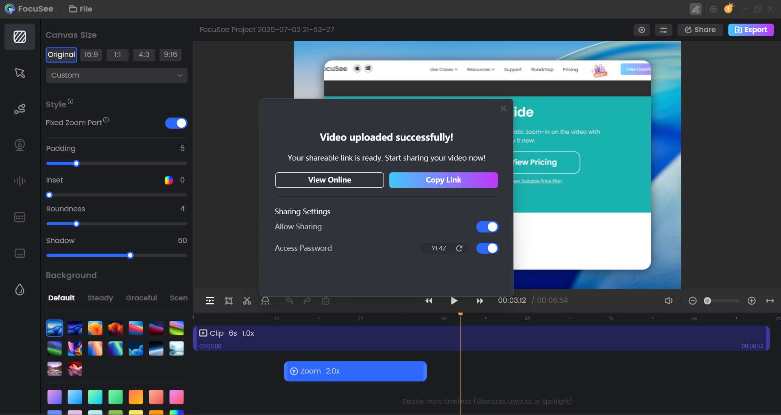Viewport: 781px width, 415px height.
Task: Select the crop tool in timeline toolbar
Action: pyautogui.click(x=229, y=301)
